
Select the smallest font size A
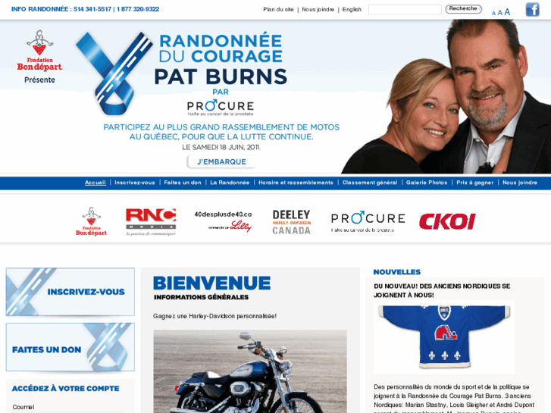(493, 14)
